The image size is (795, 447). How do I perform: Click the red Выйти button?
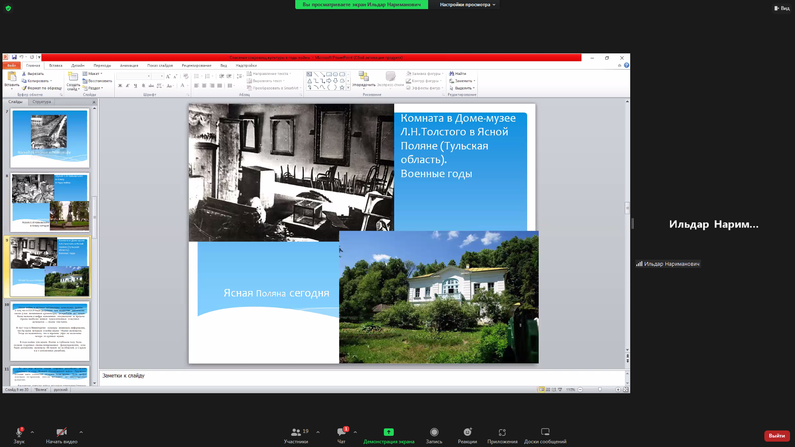point(776,435)
